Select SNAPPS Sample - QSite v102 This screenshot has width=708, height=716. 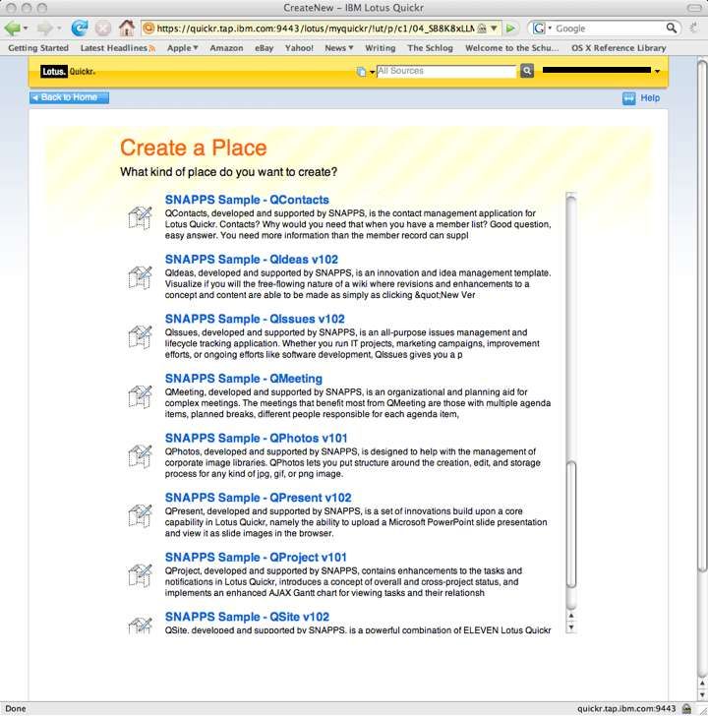point(247,617)
